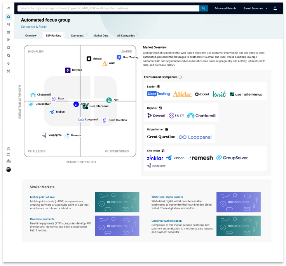Select Zinklar point on the matrix
286x266 pixels.
pos(76,104)
